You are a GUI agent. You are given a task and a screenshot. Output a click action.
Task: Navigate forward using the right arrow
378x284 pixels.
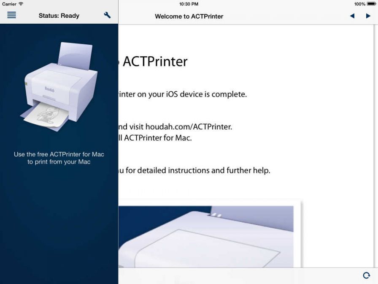pos(367,16)
